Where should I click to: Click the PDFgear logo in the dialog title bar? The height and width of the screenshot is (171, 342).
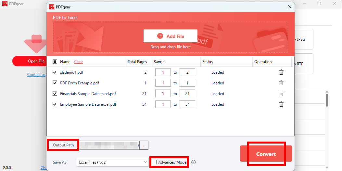51,7
